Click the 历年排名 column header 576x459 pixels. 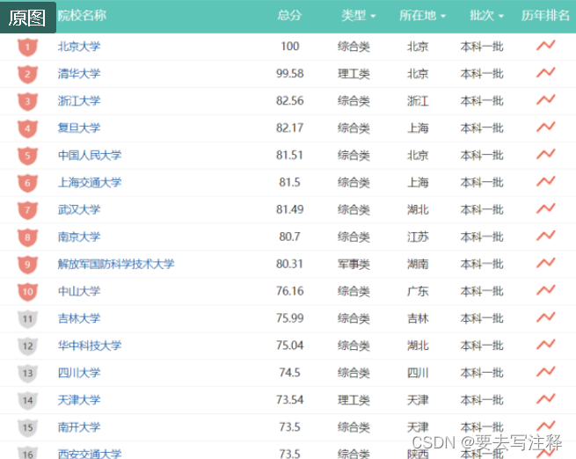[x=545, y=16]
